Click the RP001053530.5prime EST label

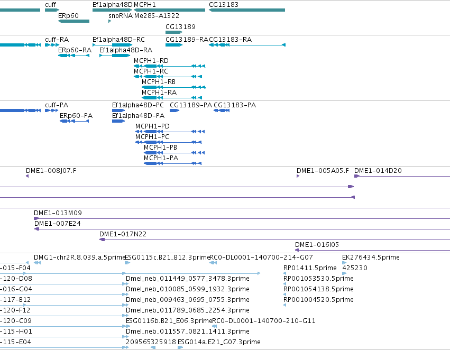[x=318, y=279]
